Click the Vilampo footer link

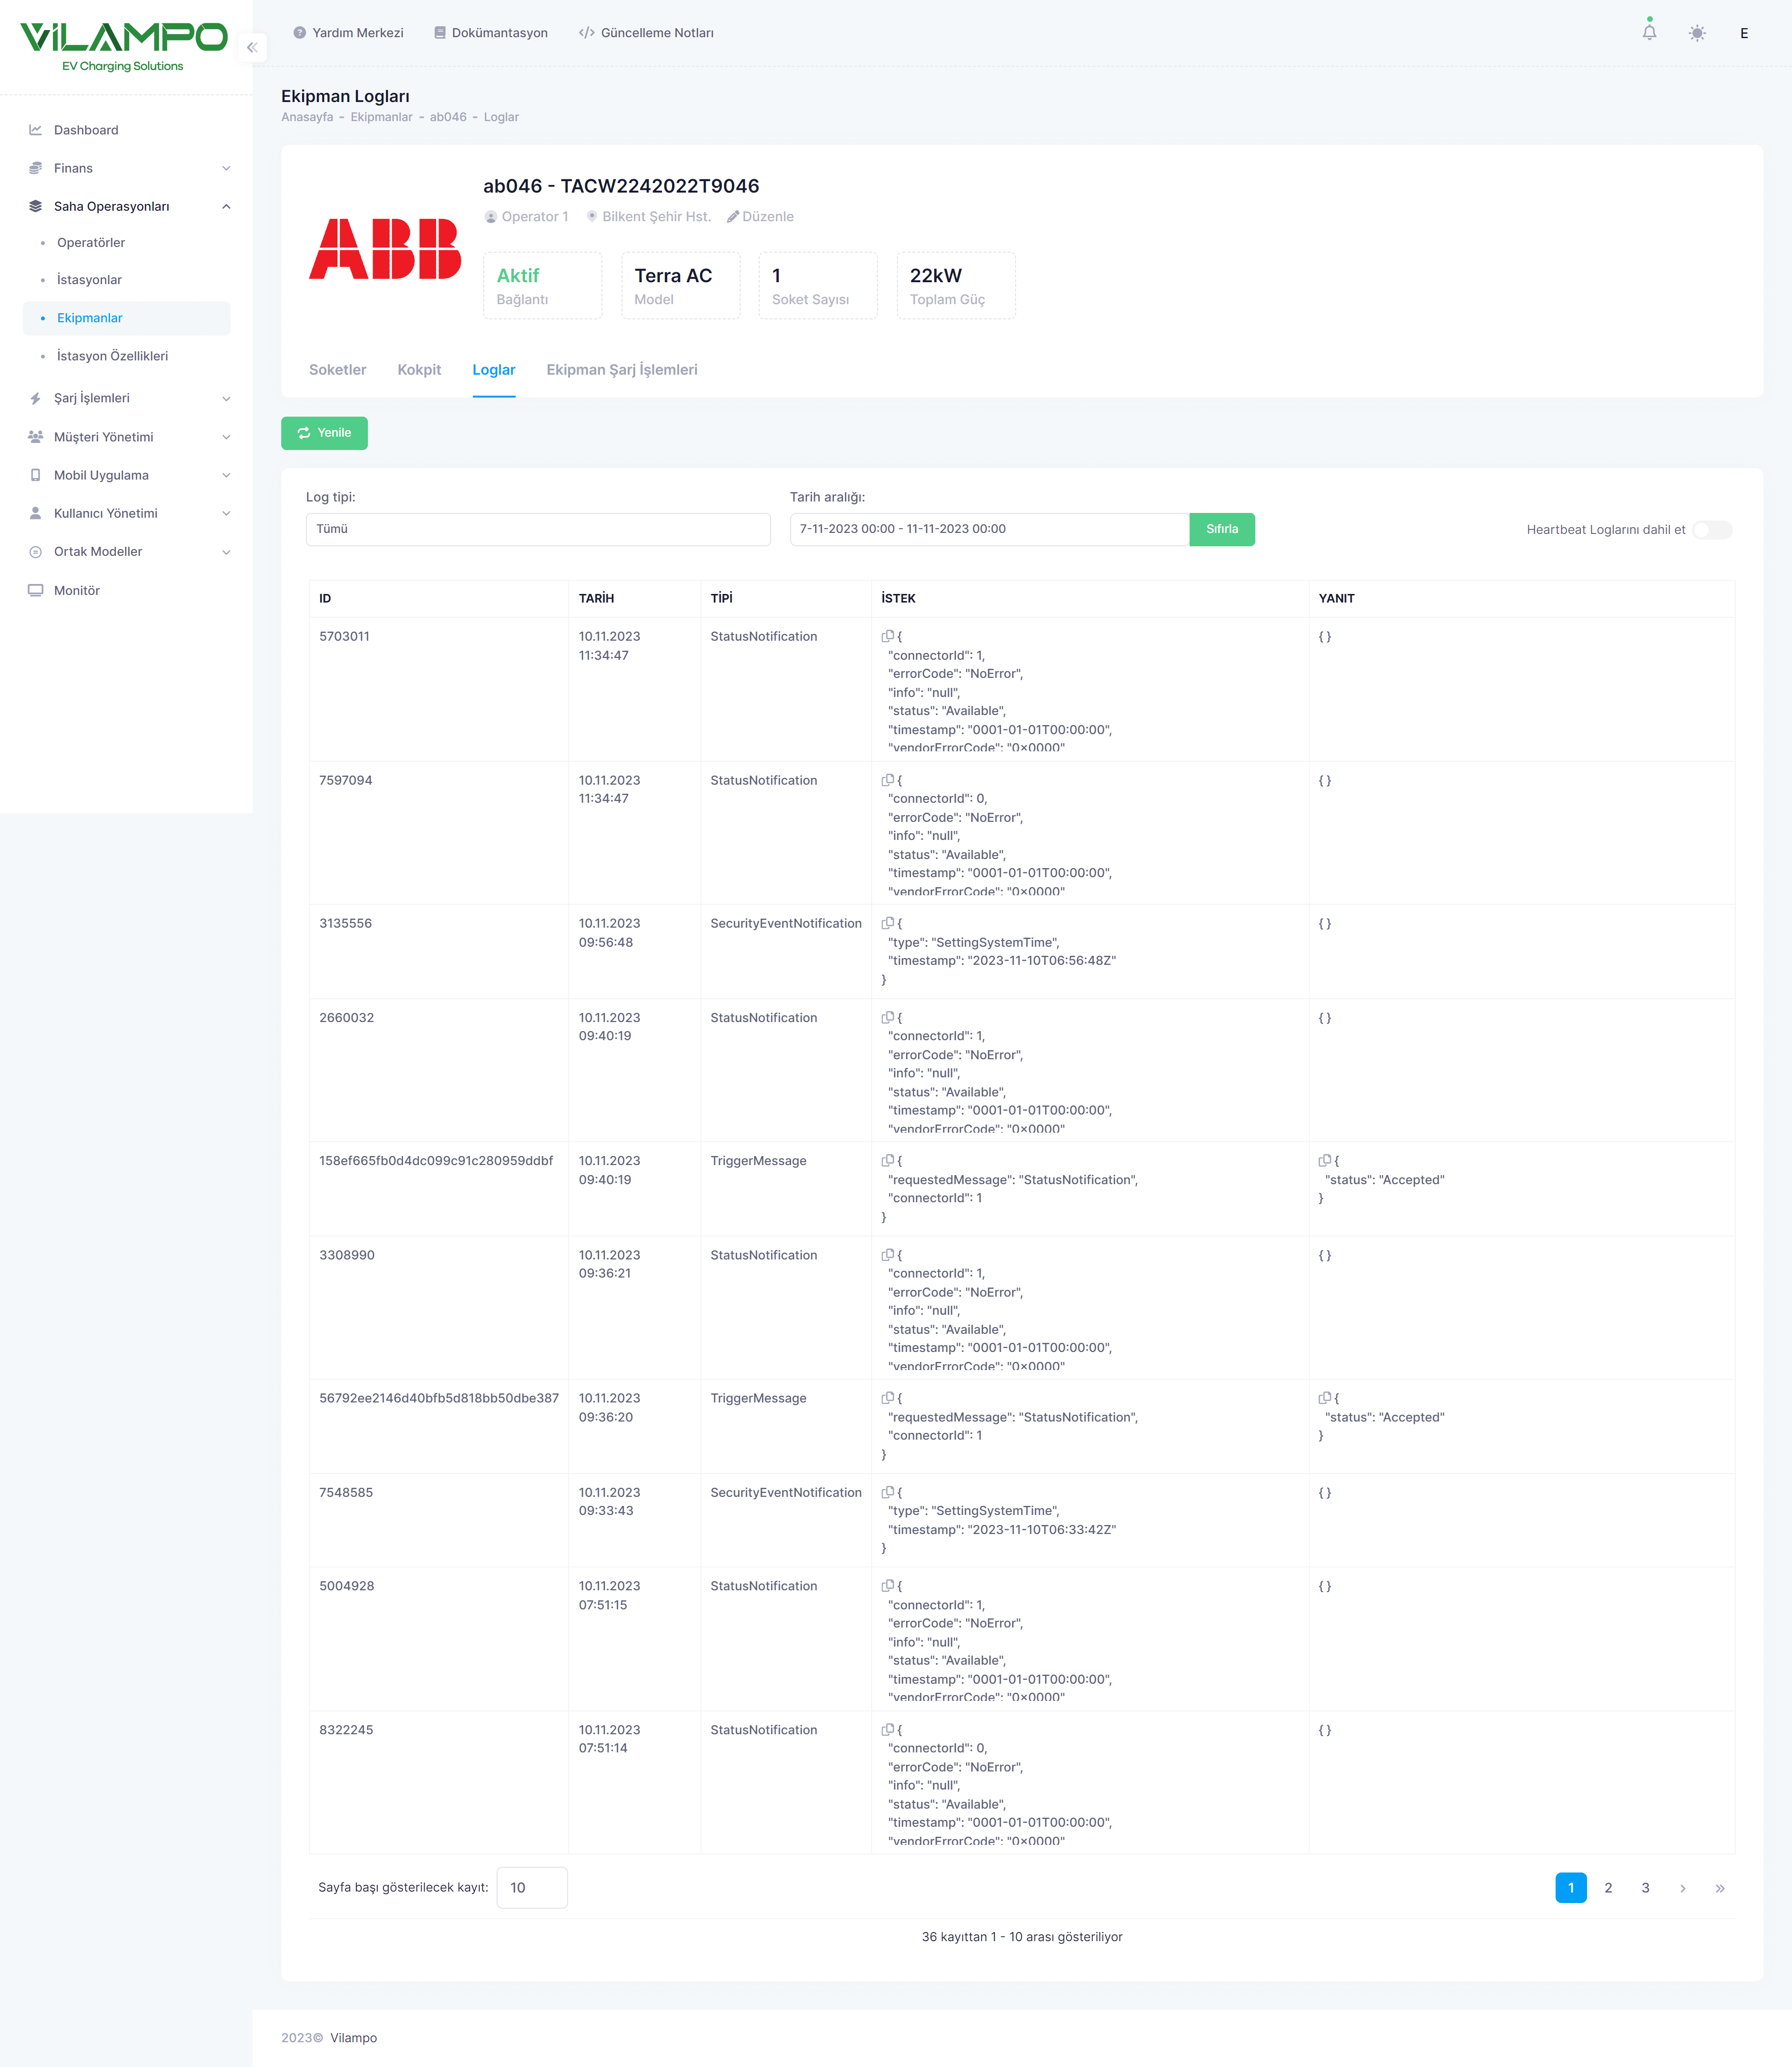point(354,2037)
